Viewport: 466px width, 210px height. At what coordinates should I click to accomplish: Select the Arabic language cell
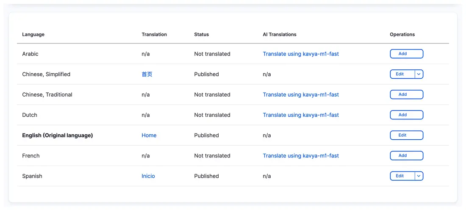click(x=31, y=54)
